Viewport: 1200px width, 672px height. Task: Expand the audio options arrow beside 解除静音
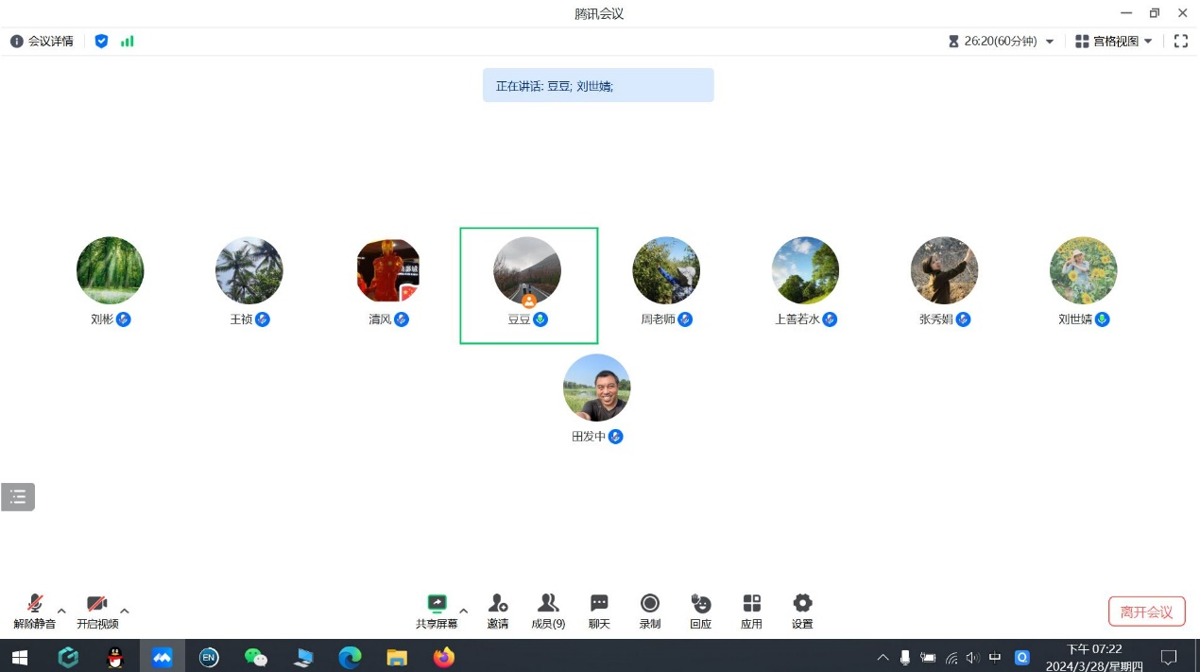click(x=62, y=611)
